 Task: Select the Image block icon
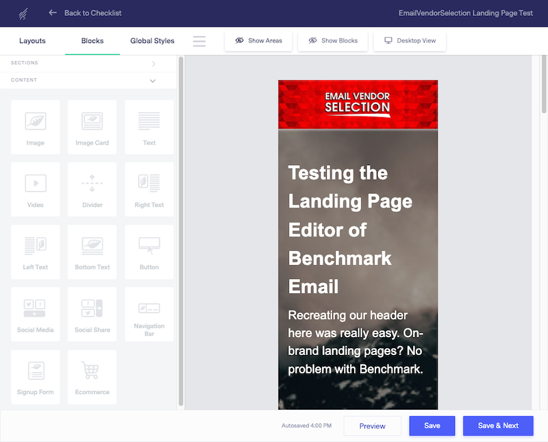coord(35,127)
